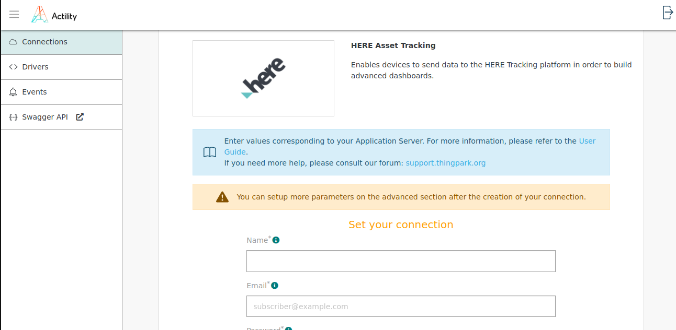Click the book icon in the info banner

pyautogui.click(x=209, y=152)
